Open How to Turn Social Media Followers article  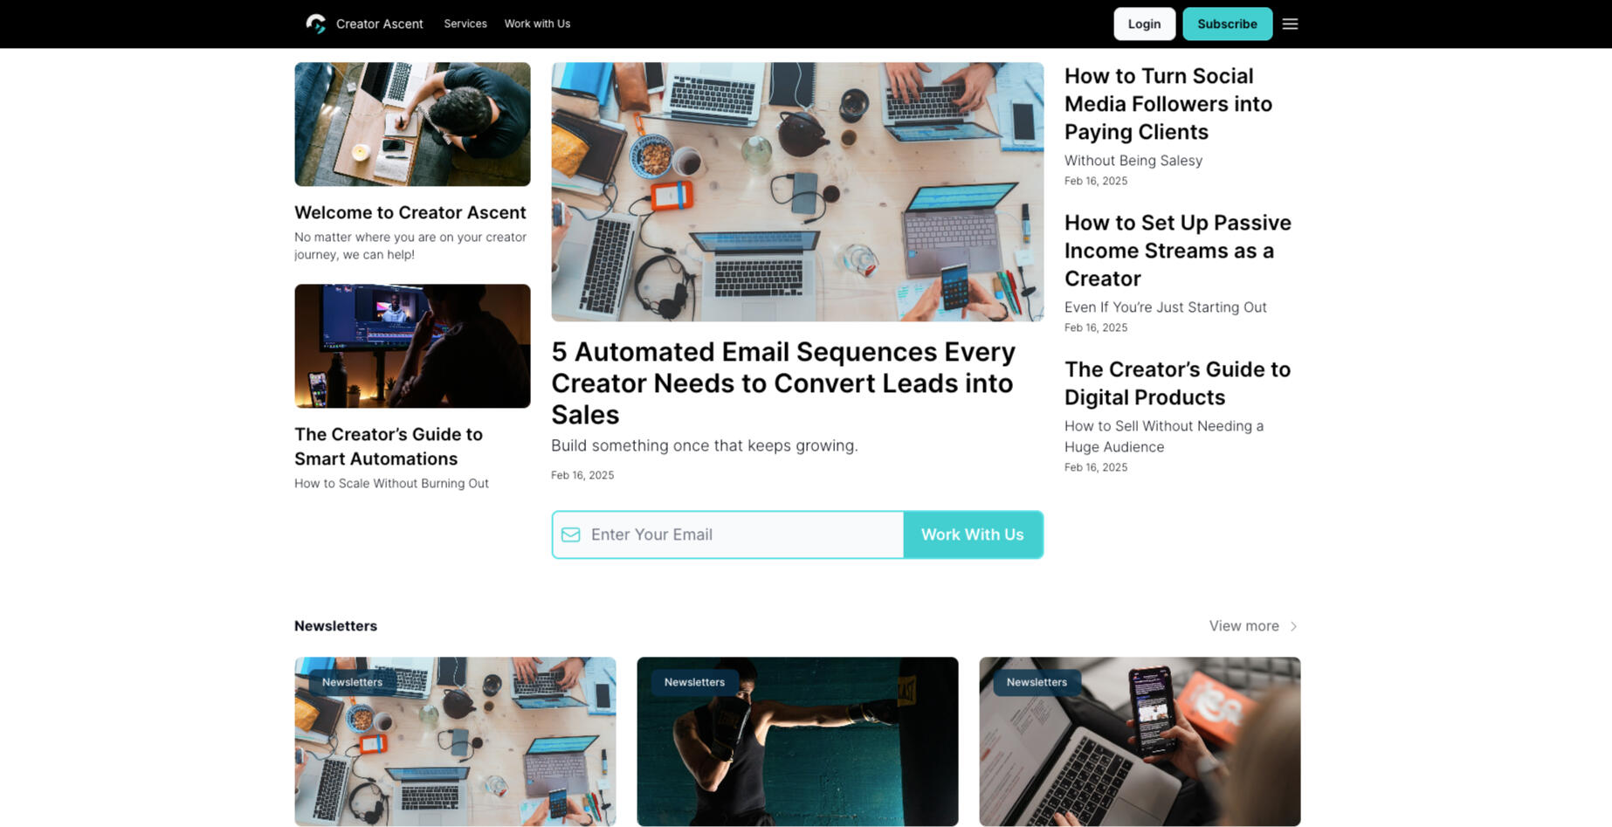(x=1168, y=104)
